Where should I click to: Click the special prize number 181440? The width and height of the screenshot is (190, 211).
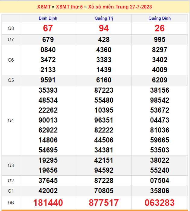pos(48,203)
